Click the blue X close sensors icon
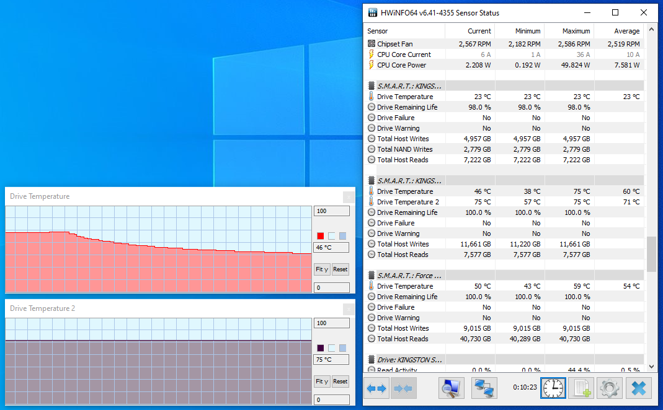Image resolution: width=663 pixels, height=410 pixels. [638, 388]
